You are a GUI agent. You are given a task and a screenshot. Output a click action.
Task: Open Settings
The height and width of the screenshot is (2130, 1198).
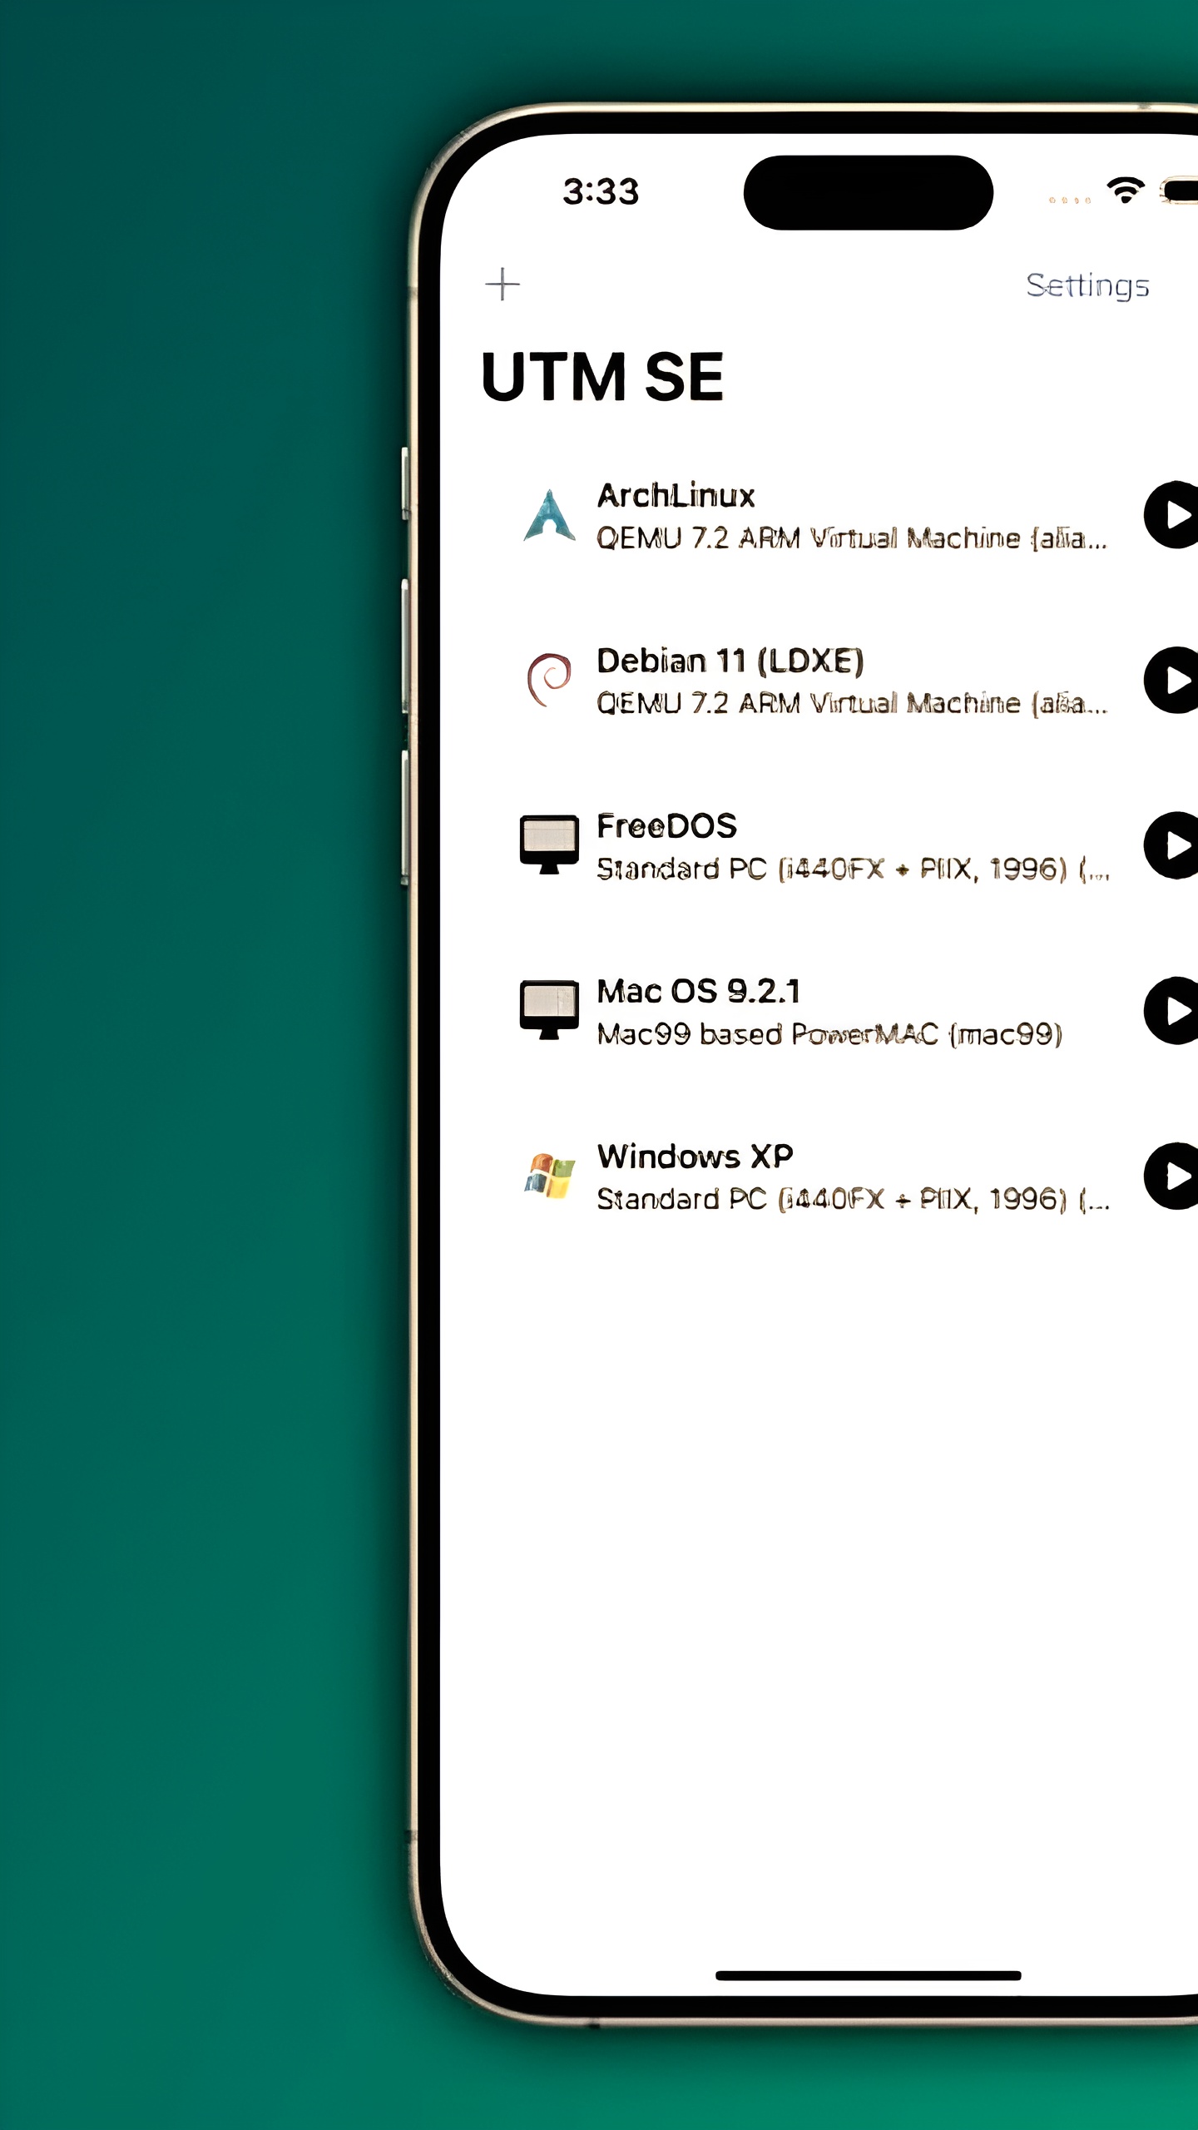click(x=1087, y=286)
